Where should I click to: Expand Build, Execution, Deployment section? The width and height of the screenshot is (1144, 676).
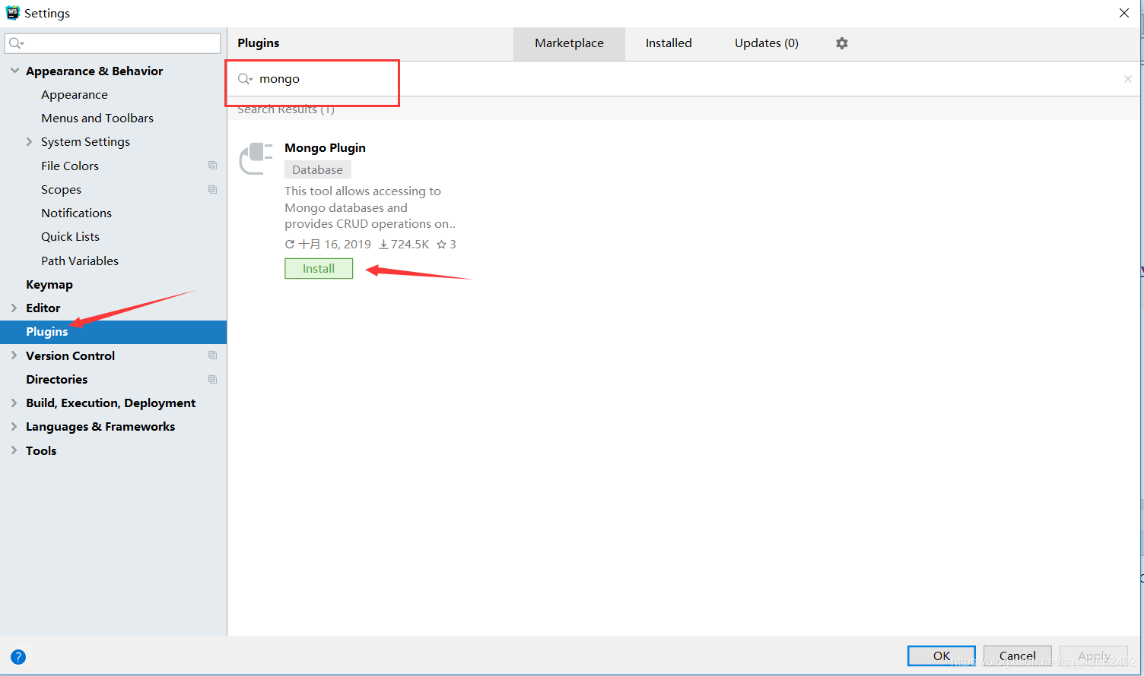pyautogui.click(x=14, y=403)
